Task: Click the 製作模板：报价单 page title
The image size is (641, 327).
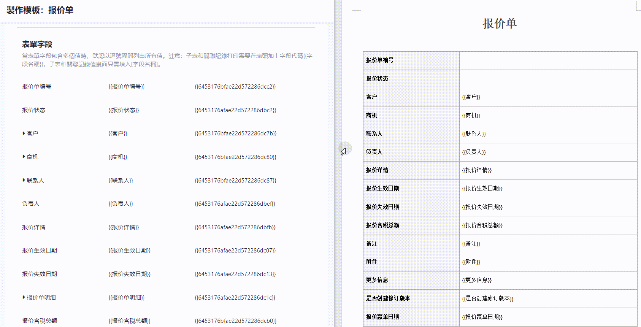Action: [x=40, y=10]
